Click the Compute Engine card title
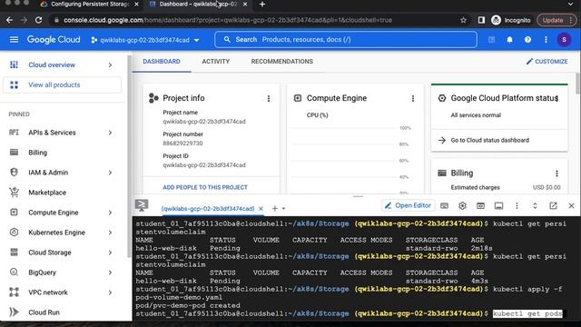Screen dimensions: 581x327 tap(337, 98)
